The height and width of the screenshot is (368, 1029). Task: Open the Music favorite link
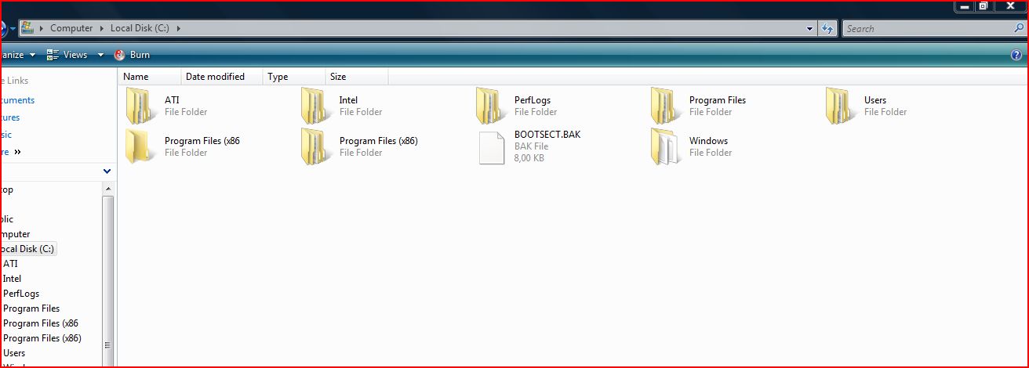click(6, 135)
